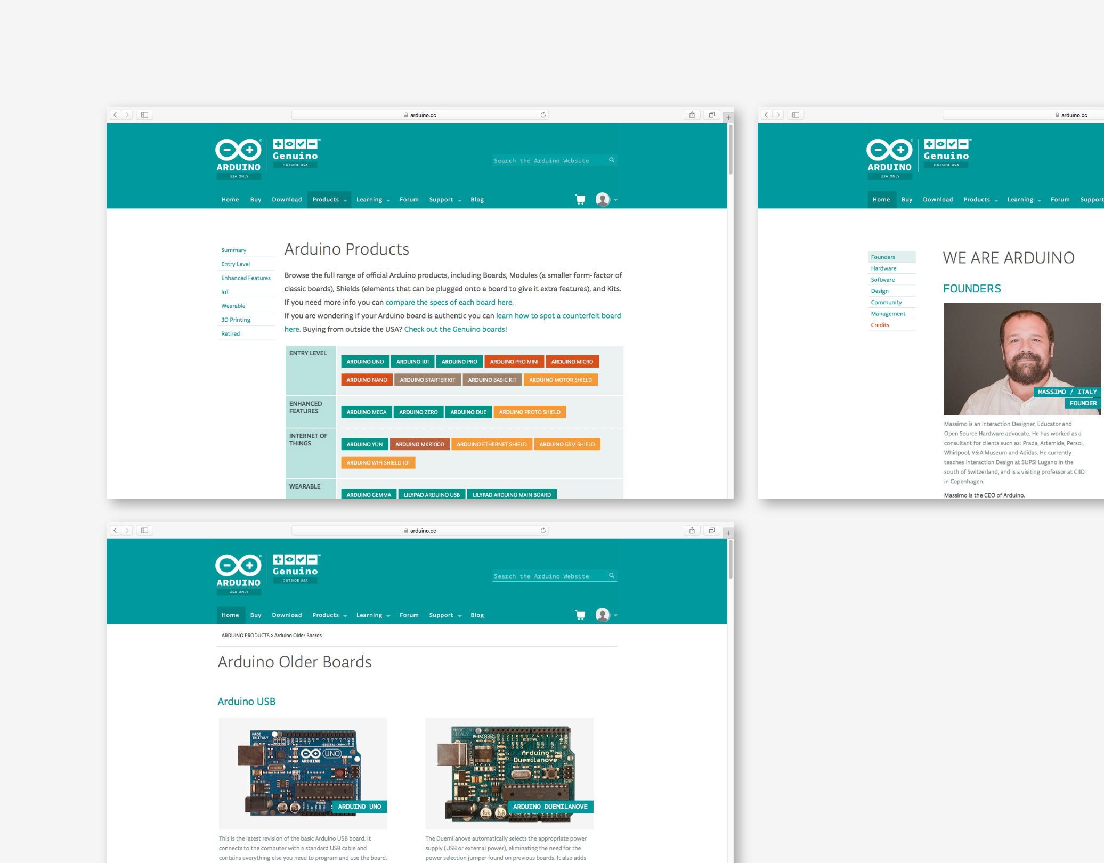Open Download in Products window nav

287,199
